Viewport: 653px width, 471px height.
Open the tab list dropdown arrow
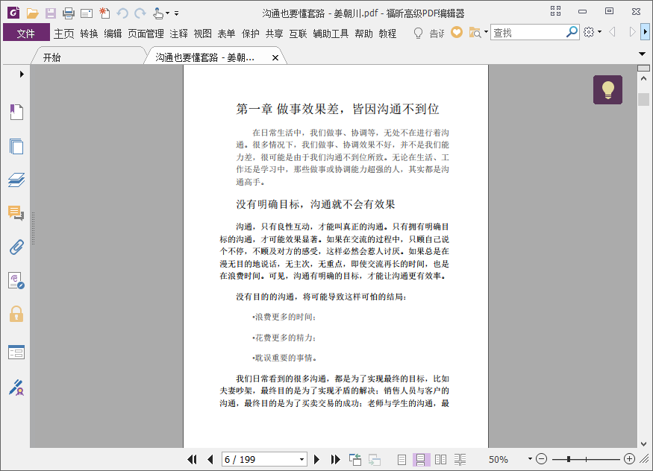click(642, 54)
